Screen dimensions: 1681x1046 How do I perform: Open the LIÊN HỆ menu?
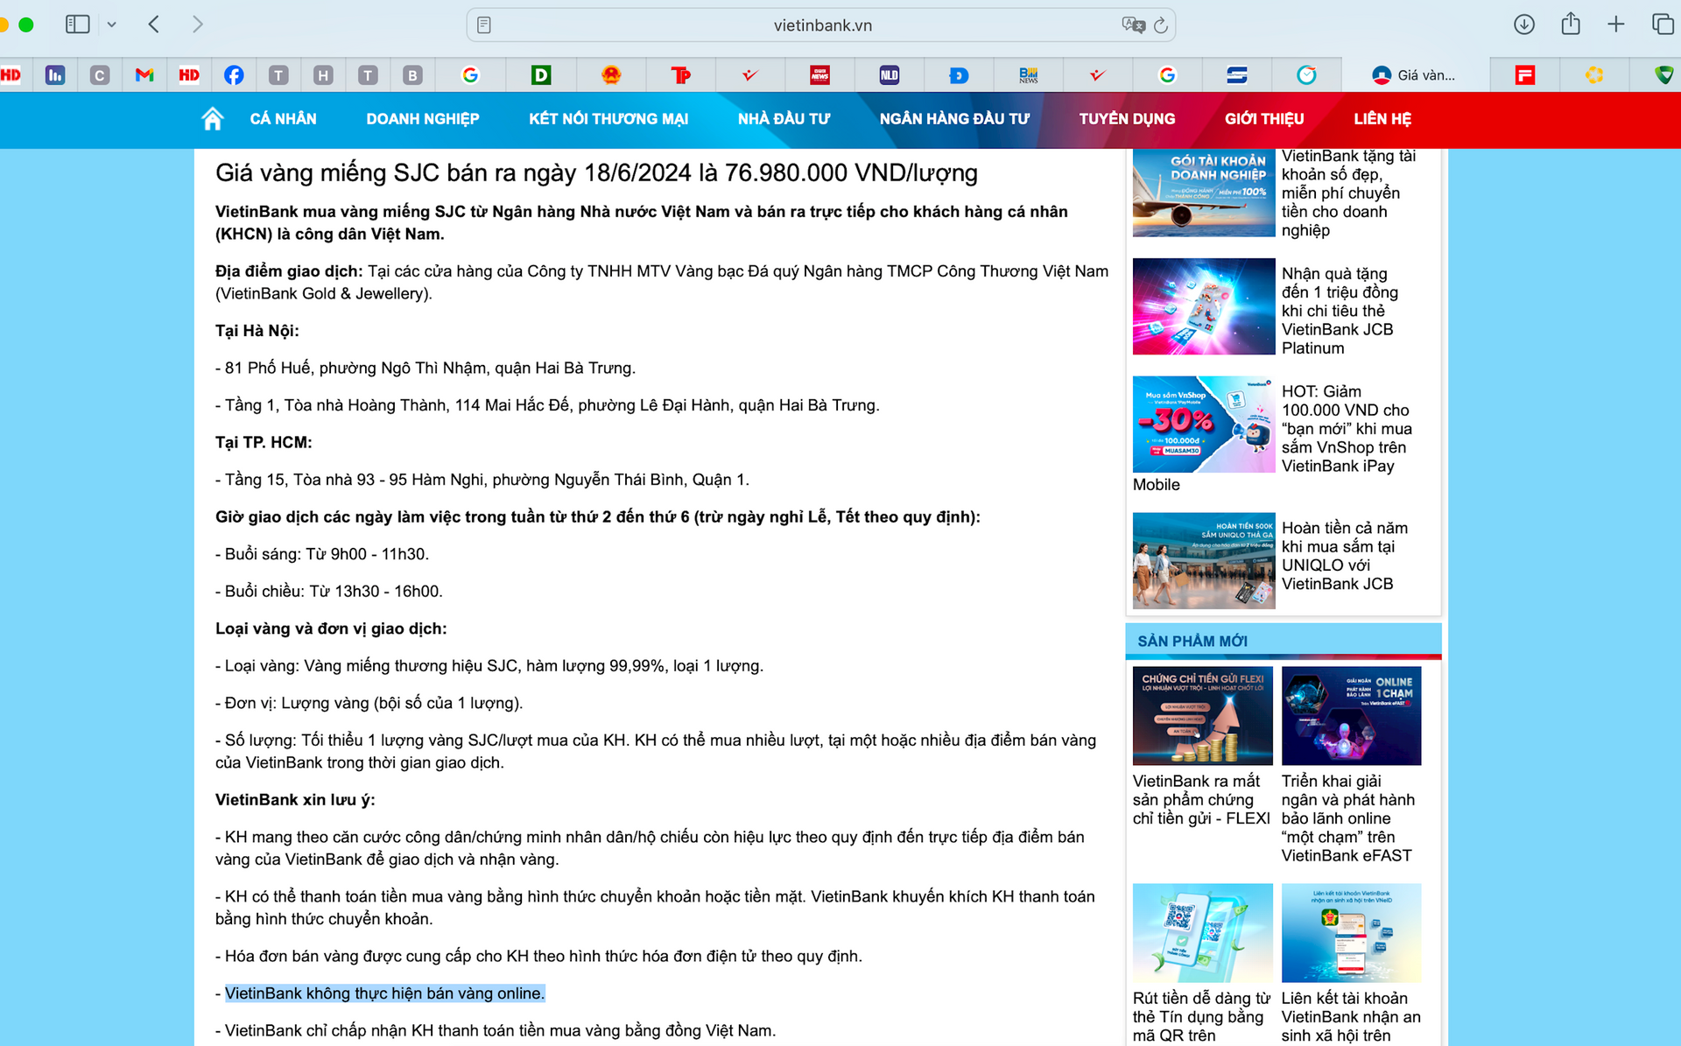(x=1382, y=119)
